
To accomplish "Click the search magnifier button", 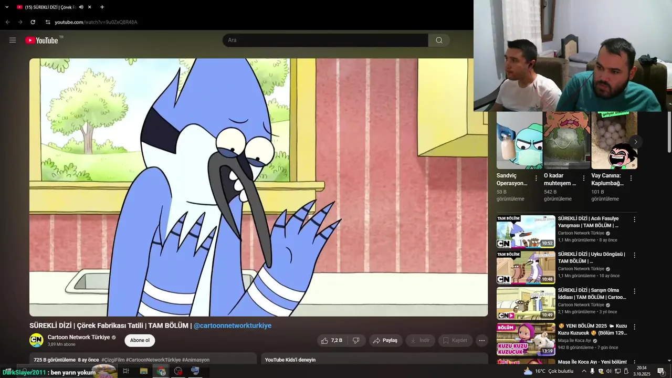I will 439,40.
